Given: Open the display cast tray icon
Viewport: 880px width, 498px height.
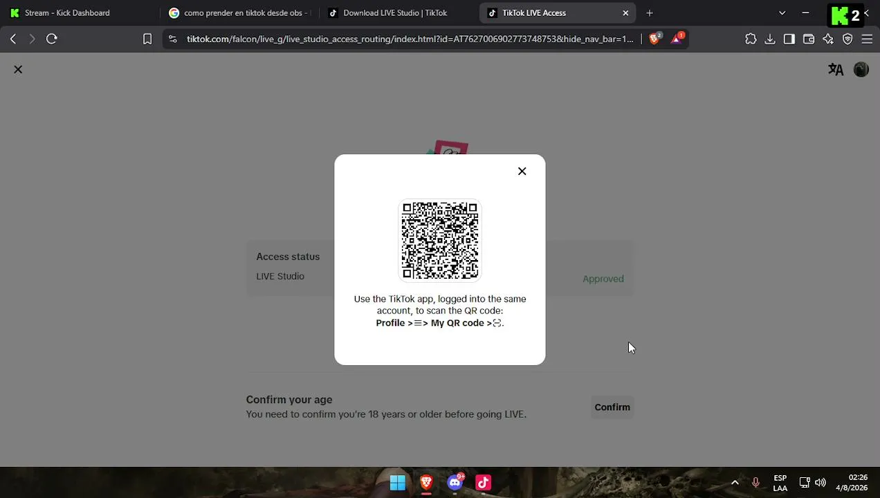Looking at the screenshot, I should click(x=805, y=483).
